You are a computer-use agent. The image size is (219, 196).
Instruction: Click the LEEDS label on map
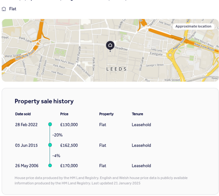[x=116, y=69]
